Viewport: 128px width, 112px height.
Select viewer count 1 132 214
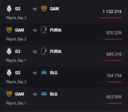[112, 12]
